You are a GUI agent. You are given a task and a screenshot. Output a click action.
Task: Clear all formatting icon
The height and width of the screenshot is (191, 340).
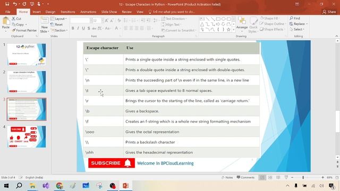click(x=119, y=21)
